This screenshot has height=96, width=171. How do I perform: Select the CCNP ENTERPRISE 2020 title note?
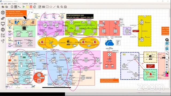click(x=80, y=17)
